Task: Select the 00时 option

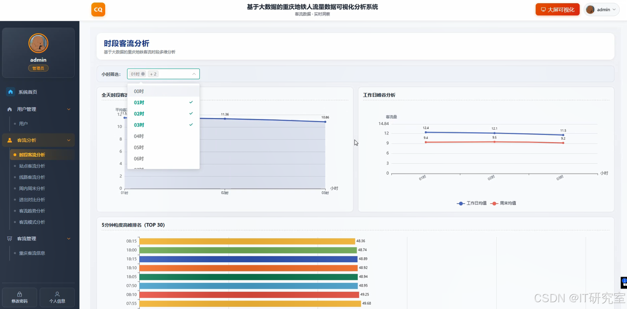Action: 163,91
